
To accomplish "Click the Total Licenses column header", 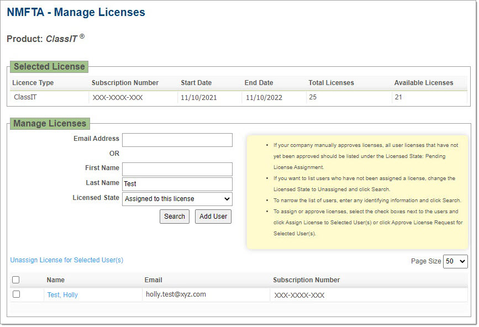I will tap(331, 83).
